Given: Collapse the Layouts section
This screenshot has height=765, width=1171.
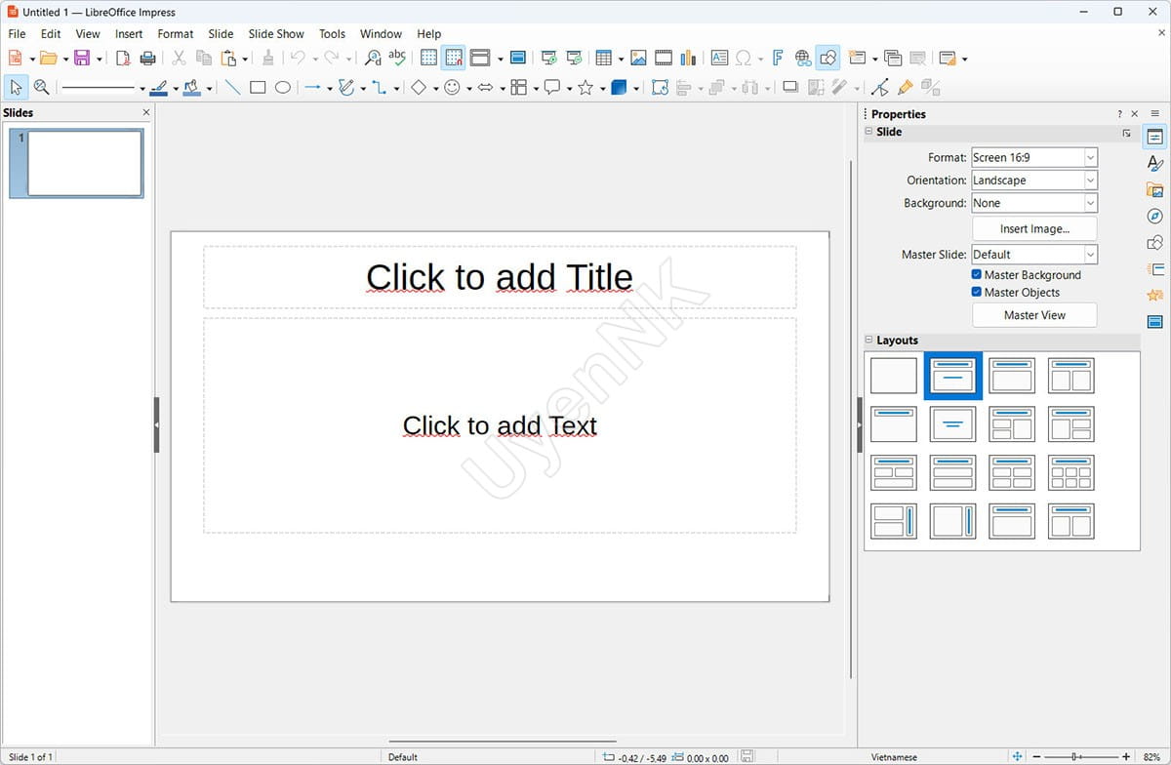Looking at the screenshot, I should coord(868,341).
